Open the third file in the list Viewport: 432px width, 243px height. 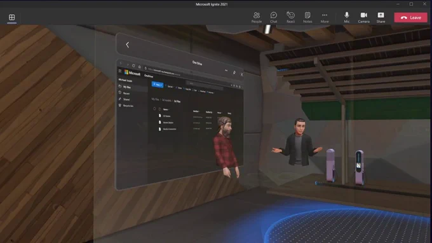click(170, 128)
